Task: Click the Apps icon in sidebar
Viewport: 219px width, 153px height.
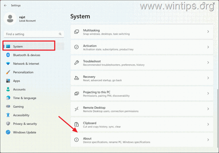Action: tap(8, 81)
